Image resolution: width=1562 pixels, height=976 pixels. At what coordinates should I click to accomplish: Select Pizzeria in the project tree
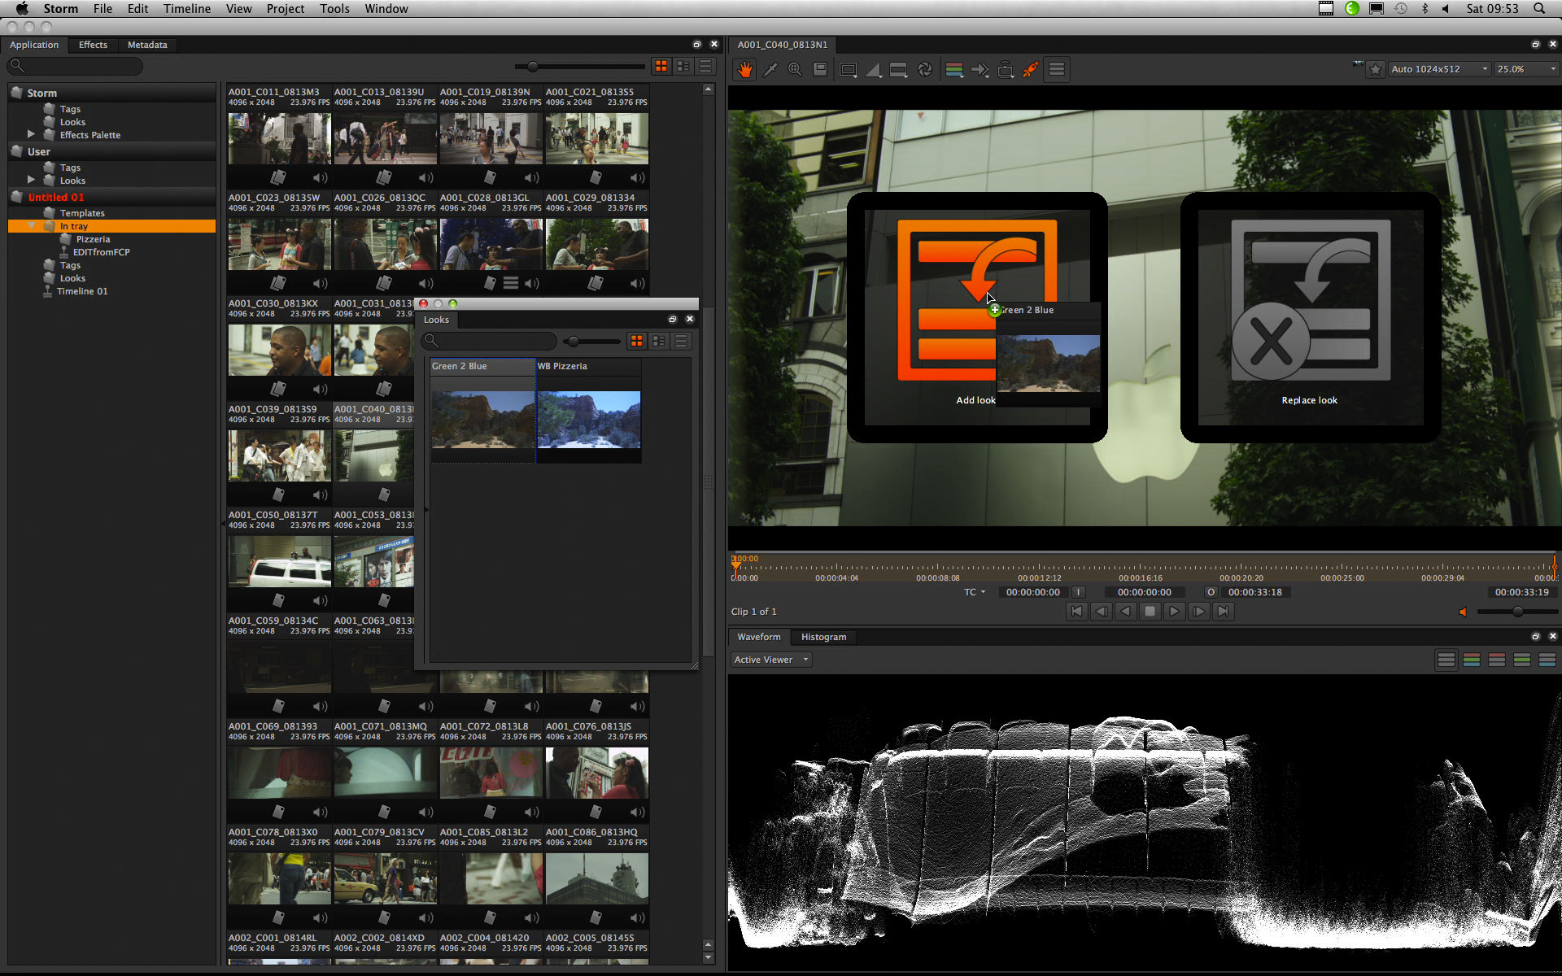[x=93, y=239]
